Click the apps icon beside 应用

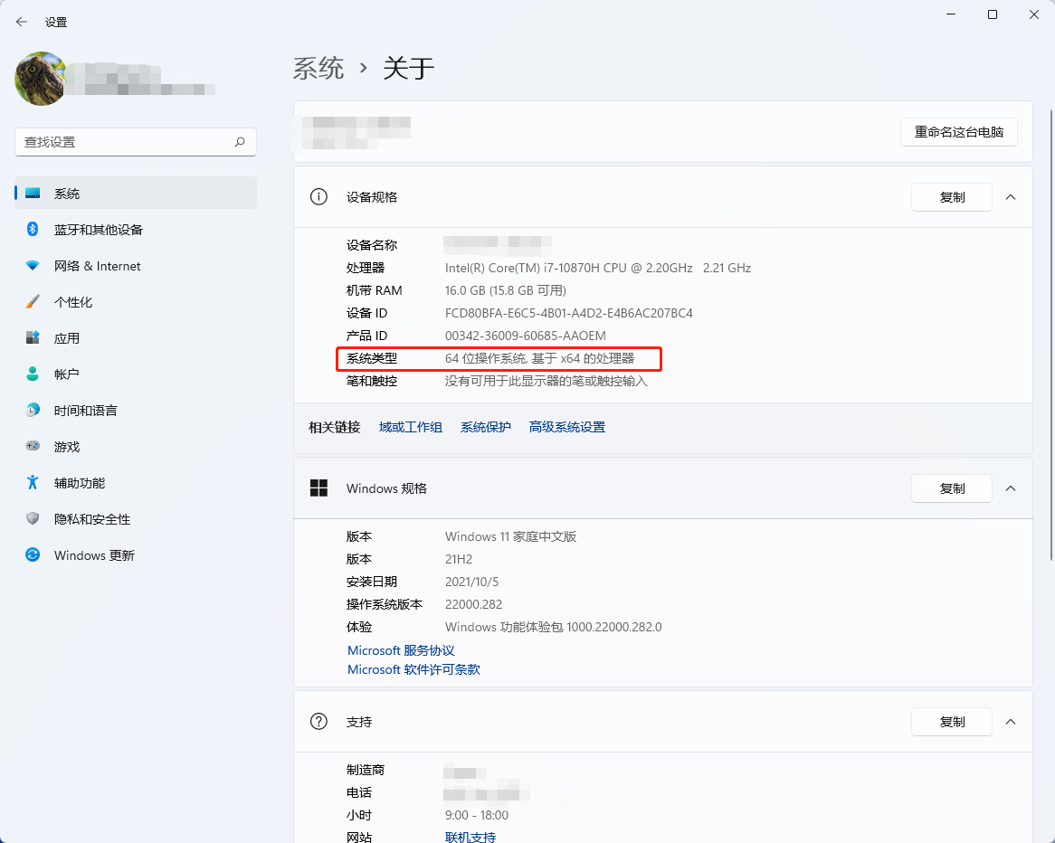pos(33,337)
